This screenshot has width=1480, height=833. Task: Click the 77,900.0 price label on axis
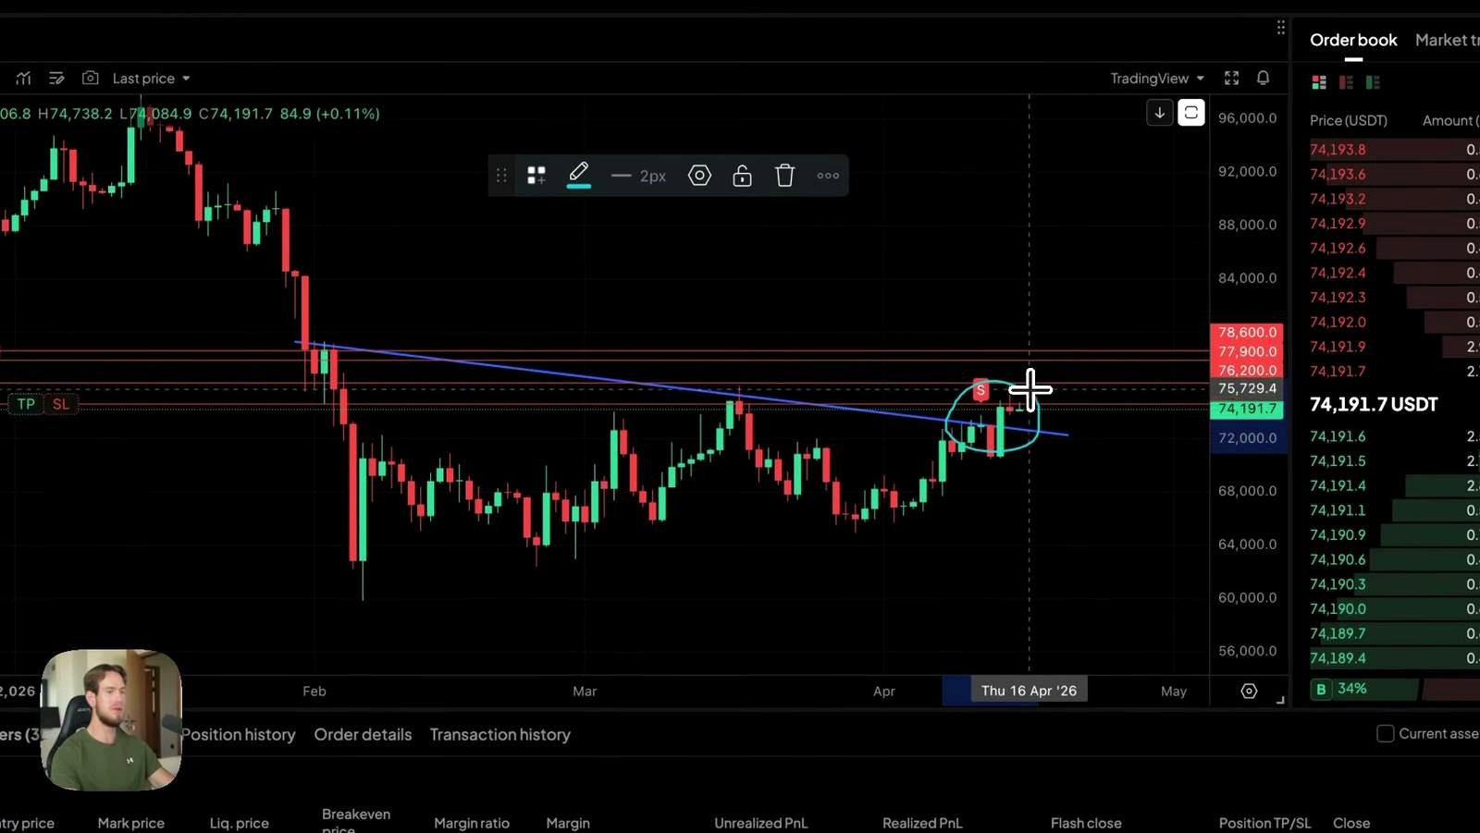click(x=1247, y=351)
